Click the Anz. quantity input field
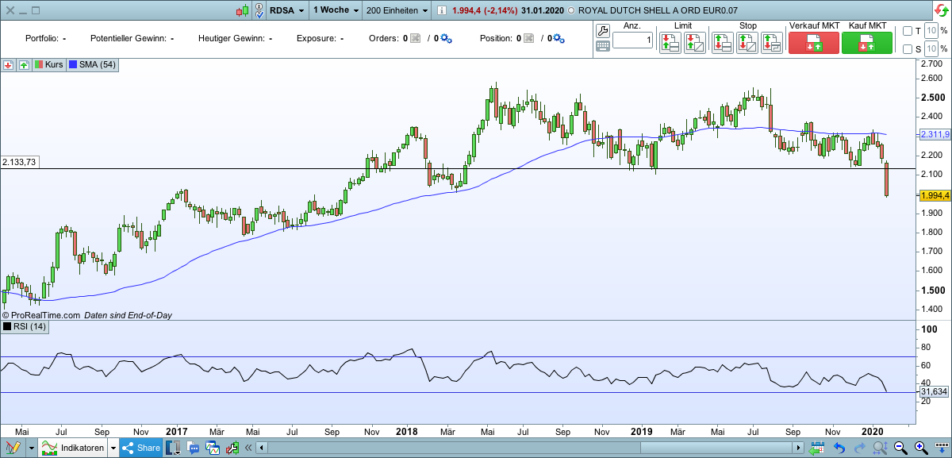Image resolution: width=952 pixels, height=458 pixels. coord(632,40)
